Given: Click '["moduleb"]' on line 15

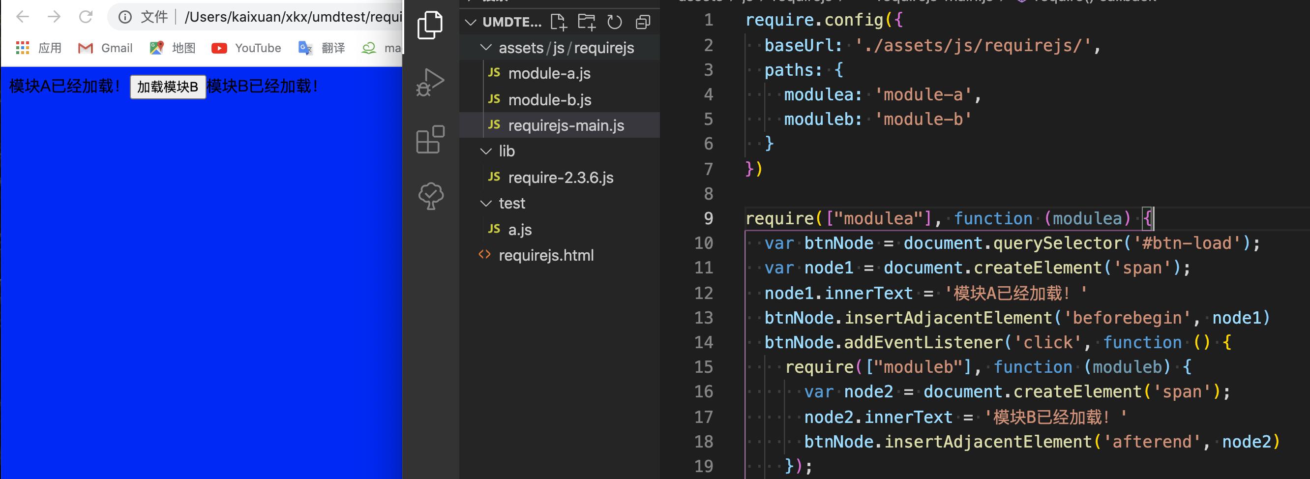Looking at the screenshot, I should pos(919,366).
